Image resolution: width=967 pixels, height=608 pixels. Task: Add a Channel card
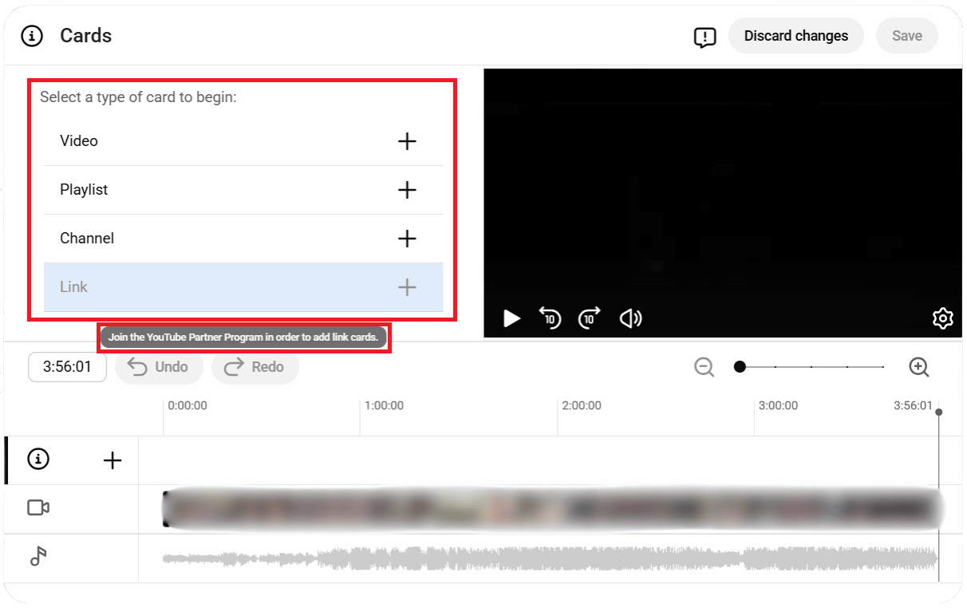click(407, 239)
